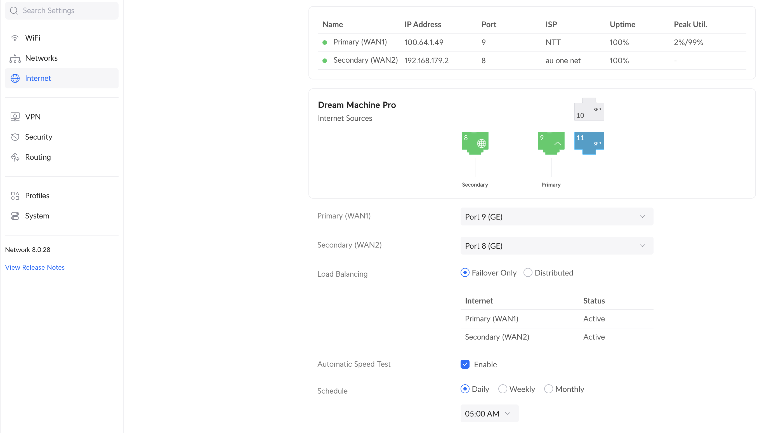Viewport: 764px width, 433px height.
Task: Click the Search Settings field
Action: coord(62,11)
